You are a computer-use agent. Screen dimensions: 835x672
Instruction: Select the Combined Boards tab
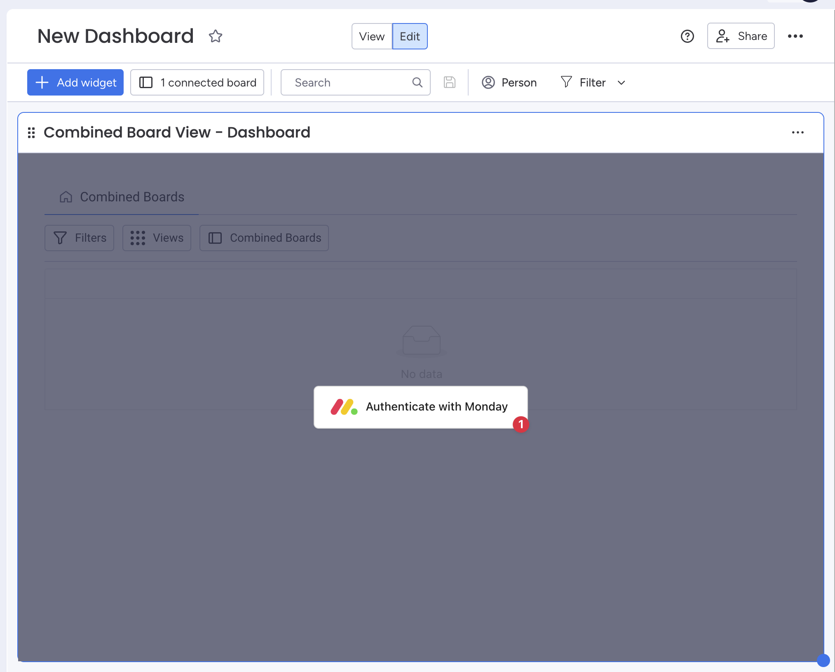[x=122, y=197]
